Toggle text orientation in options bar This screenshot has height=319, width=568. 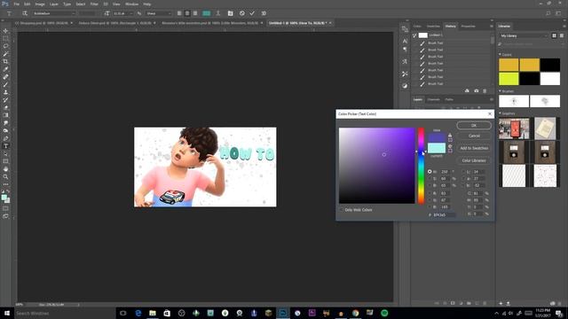click(x=25, y=13)
